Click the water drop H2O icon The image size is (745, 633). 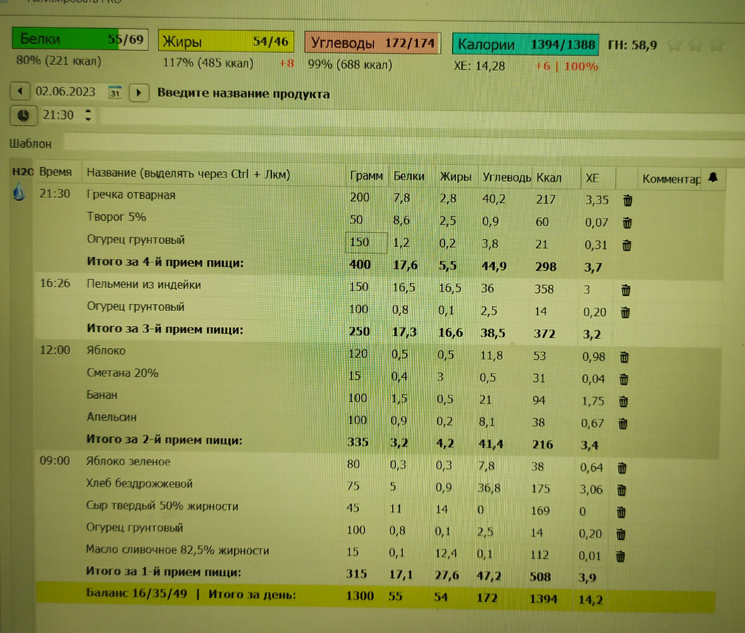click(19, 192)
